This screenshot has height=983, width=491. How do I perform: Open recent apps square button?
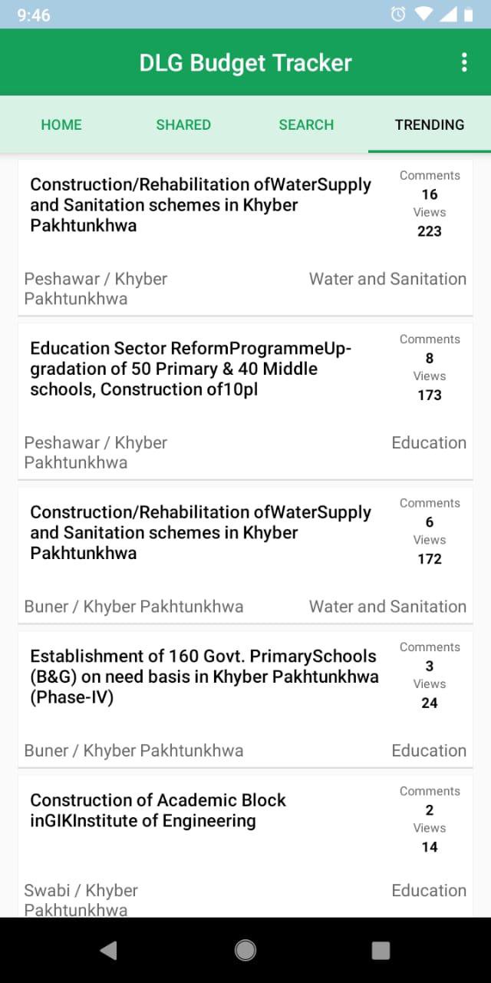(x=381, y=950)
